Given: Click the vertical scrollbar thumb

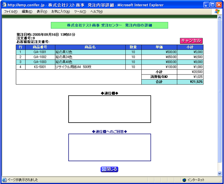Looking at the screenshot, I should point(219,93).
